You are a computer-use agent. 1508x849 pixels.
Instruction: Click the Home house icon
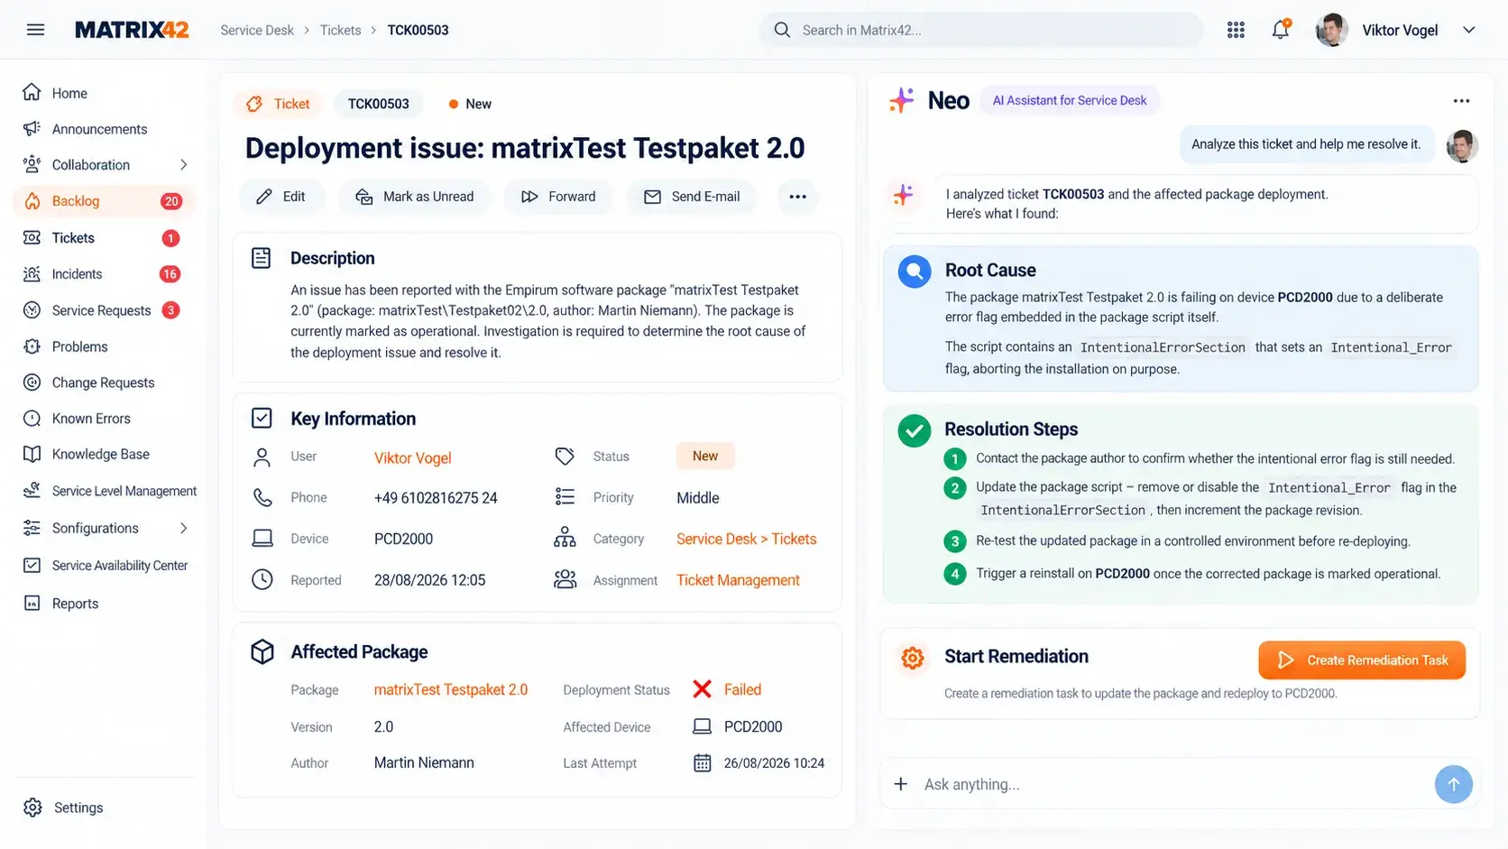[x=32, y=93]
